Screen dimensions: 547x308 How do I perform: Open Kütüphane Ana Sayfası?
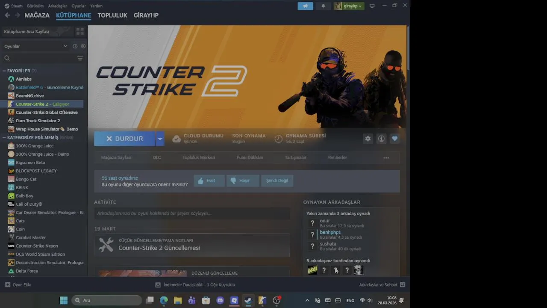pos(37,31)
